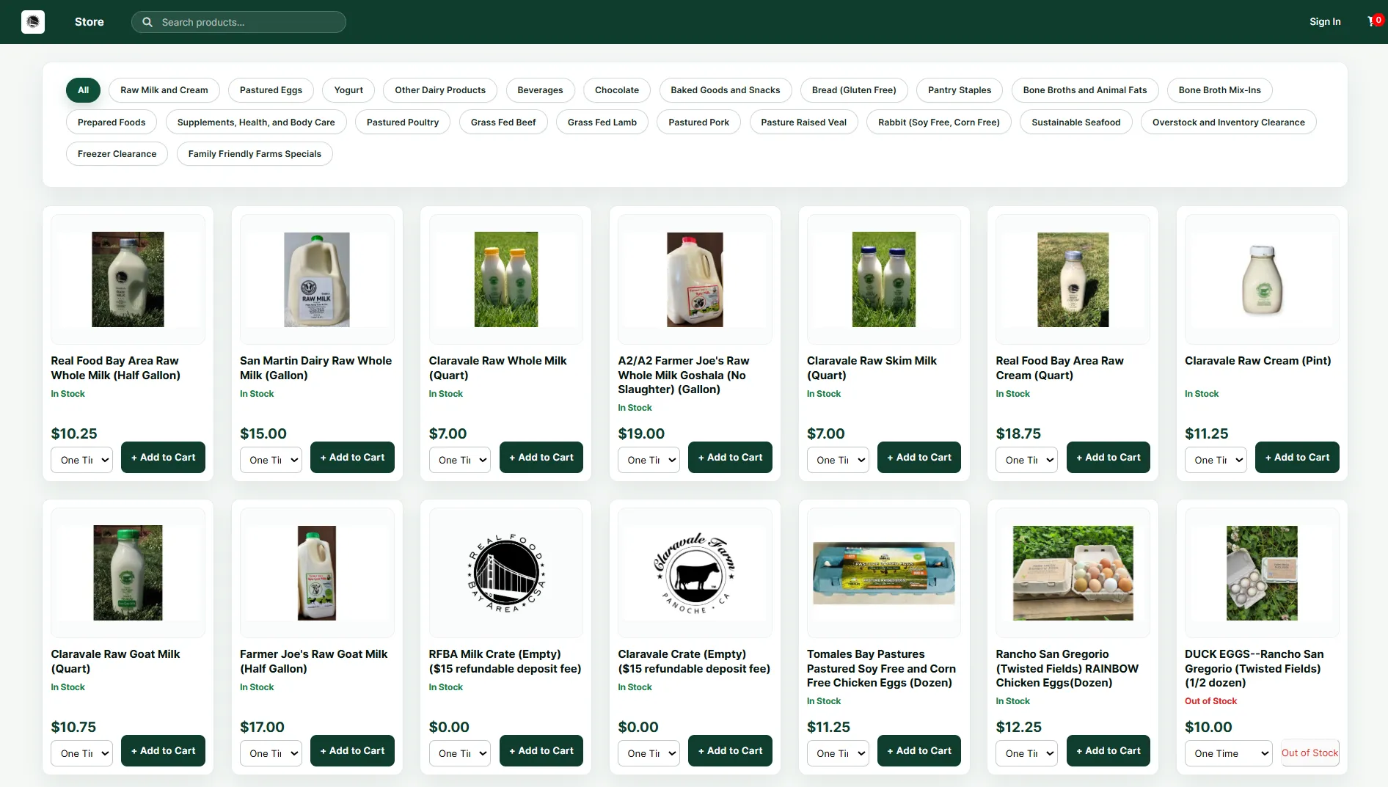Open RFBA Milk Crate logo image

coord(506,573)
